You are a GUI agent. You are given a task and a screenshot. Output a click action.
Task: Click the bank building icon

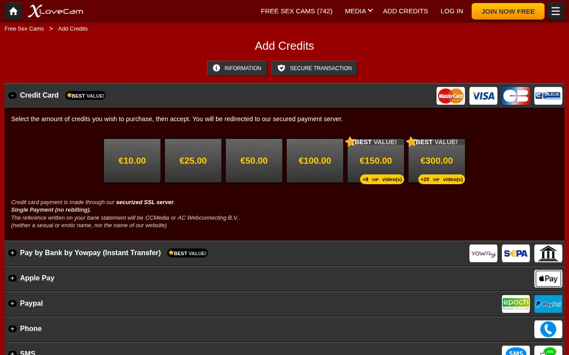coord(548,253)
